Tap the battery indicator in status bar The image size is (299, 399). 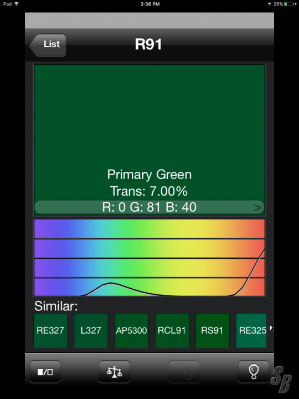[x=288, y=4]
